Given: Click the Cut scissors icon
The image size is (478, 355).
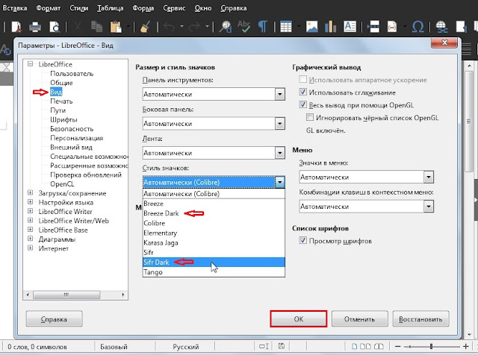Looking at the screenshot, I should coord(78,27).
